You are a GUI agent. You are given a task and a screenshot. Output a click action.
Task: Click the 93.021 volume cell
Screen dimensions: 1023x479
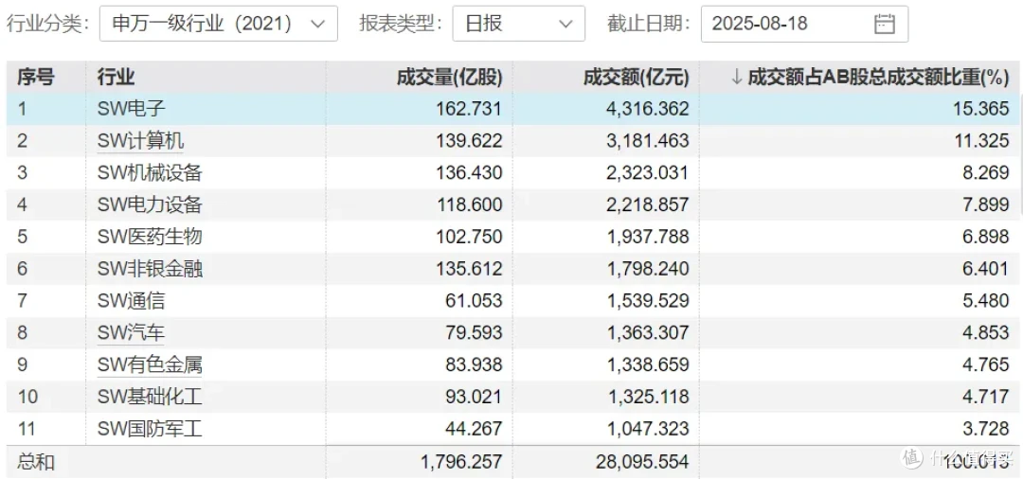[x=474, y=397]
